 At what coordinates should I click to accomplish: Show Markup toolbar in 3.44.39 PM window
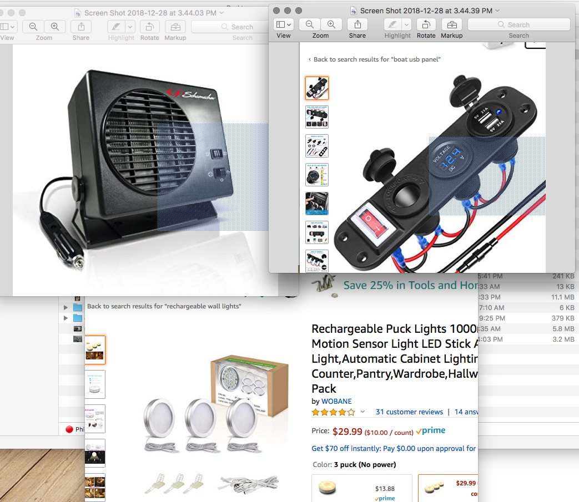tap(452, 25)
